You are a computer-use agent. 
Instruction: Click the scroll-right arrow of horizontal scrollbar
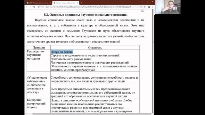[x=152, y=114]
